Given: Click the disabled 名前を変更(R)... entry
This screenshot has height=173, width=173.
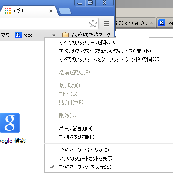Looking at the screenshot, I should [x=109, y=73].
